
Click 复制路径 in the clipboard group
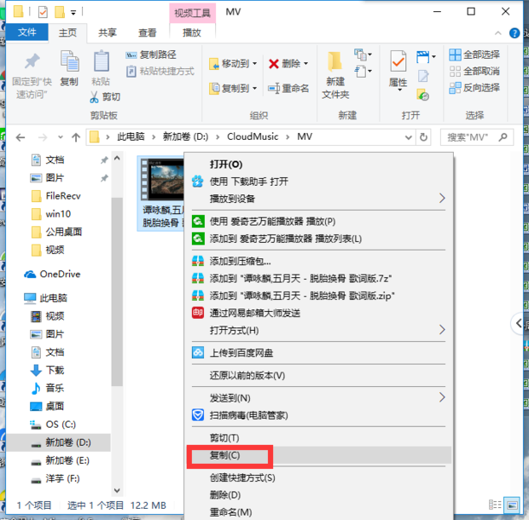151,55
